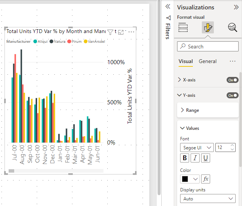
Task: Open the Build visual fields icon
Action: (x=183, y=27)
